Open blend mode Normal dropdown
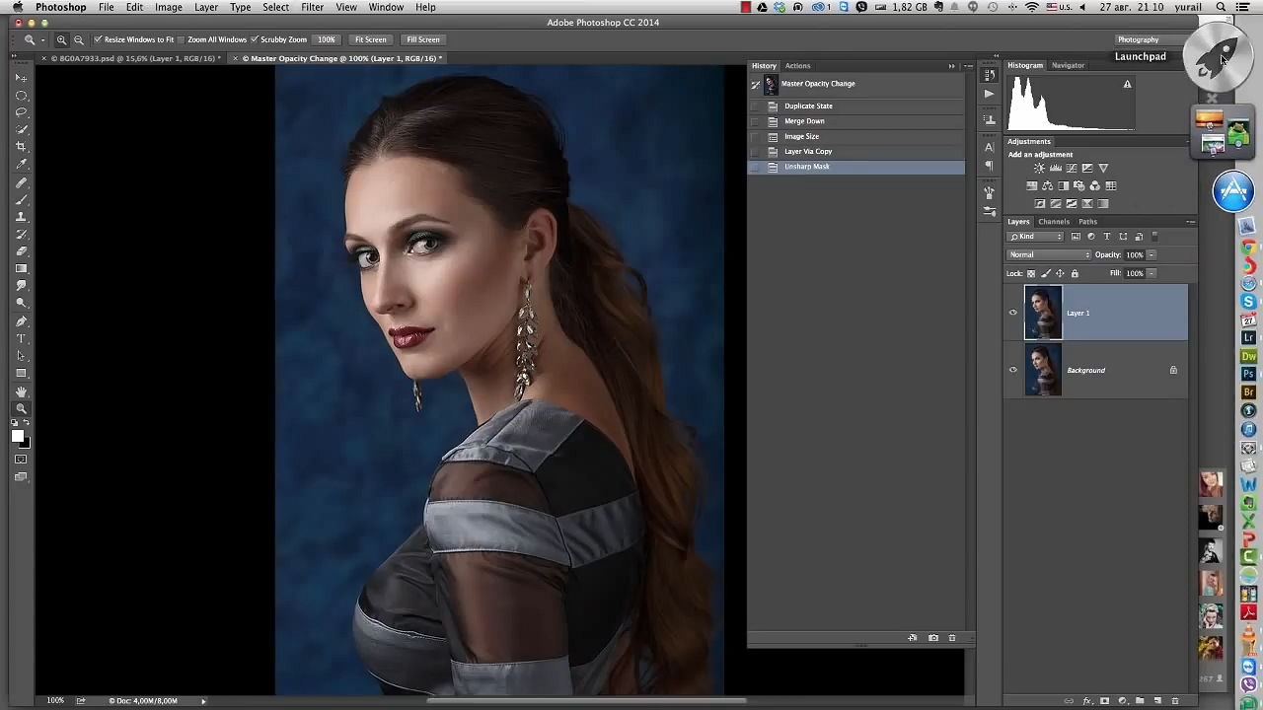The width and height of the screenshot is (1263, 710). (x=1049, y=254)
